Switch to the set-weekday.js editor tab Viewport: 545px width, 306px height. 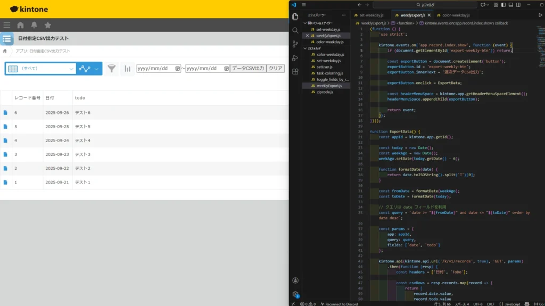(371, 15)
